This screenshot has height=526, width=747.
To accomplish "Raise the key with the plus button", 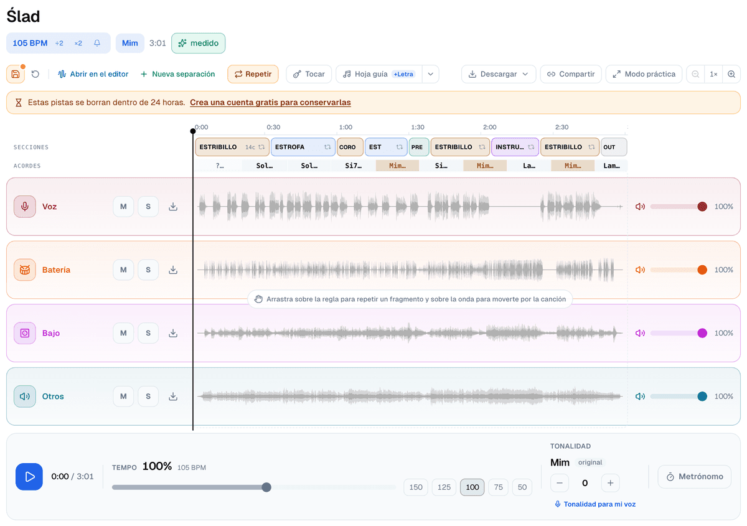I will click(611, 483).
